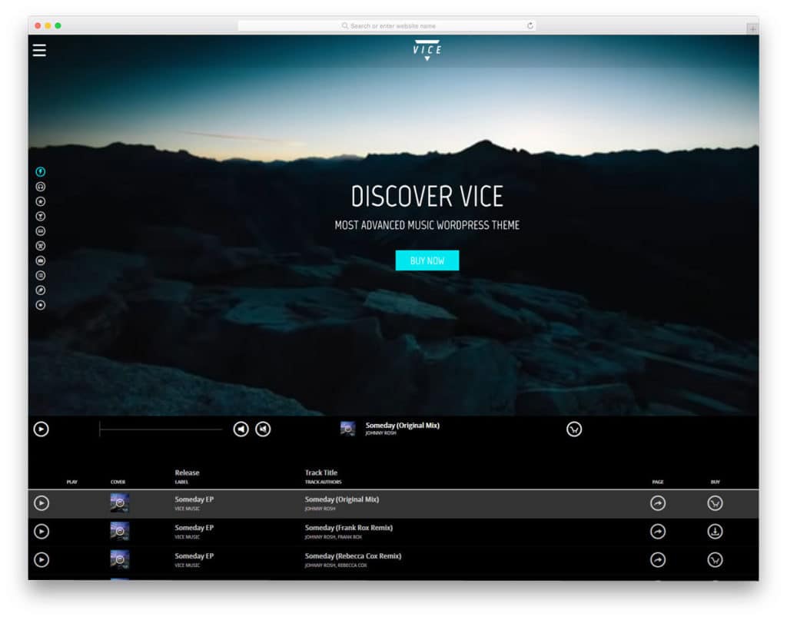Open the headphones icon in the left sidebar
The height and width of the screenshot is (620, 787).
pos(40,186)
